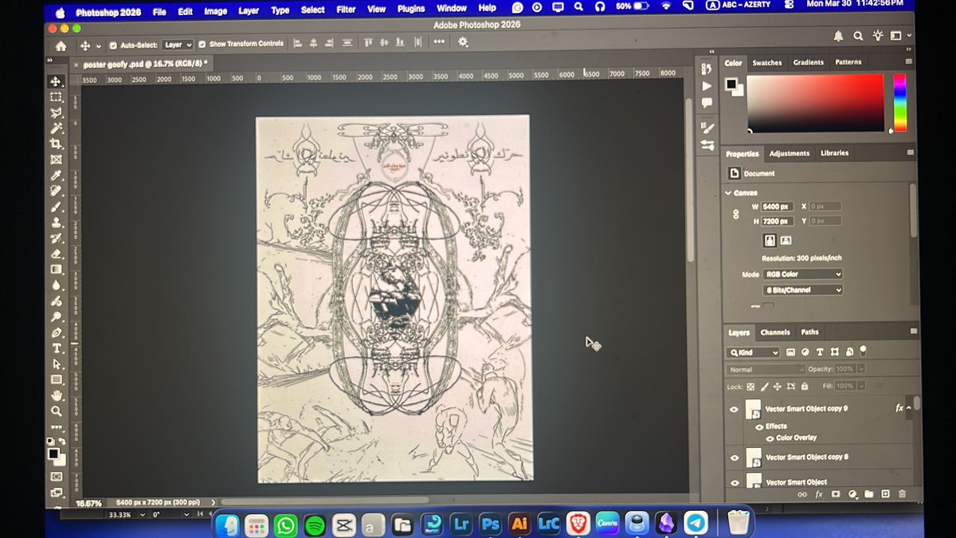Select the Clone Stamp tool
This screenshot has height=538, width=956.
56,222
